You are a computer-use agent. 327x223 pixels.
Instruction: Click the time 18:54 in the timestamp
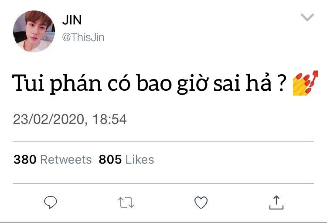109,119
